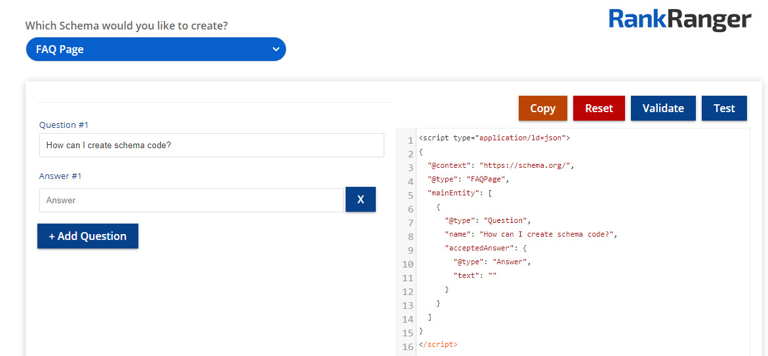Click into the Answer #1 input box

[191, 200]
